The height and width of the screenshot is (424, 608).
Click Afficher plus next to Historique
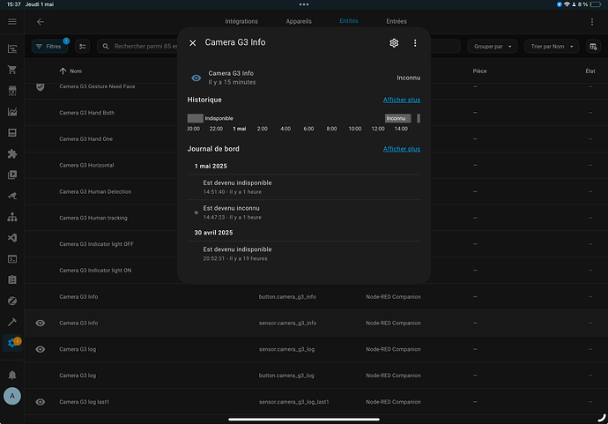[401, 100]
